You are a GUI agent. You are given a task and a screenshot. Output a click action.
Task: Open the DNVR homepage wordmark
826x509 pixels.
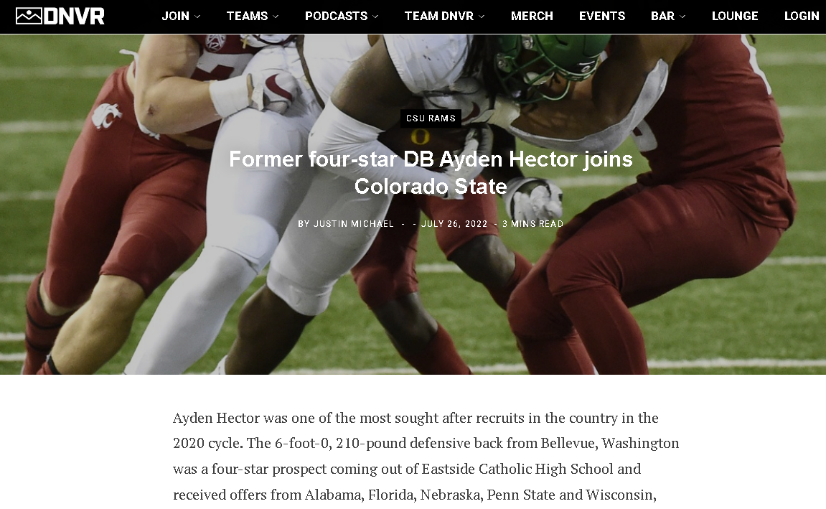75,16
